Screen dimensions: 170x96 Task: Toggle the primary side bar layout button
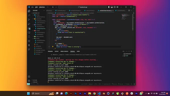pos(109,7)
